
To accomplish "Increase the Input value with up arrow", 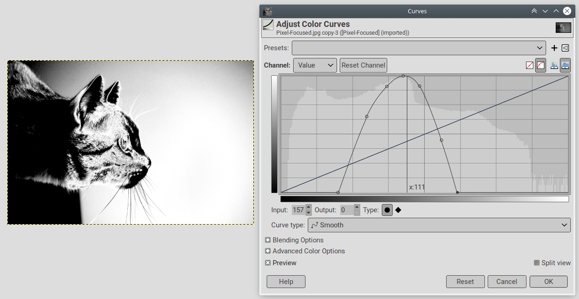I will 309,207.
